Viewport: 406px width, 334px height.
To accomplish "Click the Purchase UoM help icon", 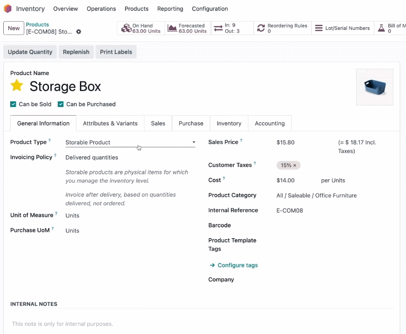I will (53, 229).
